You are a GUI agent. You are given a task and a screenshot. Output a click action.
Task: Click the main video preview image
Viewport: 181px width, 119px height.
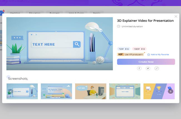[60, 44]
